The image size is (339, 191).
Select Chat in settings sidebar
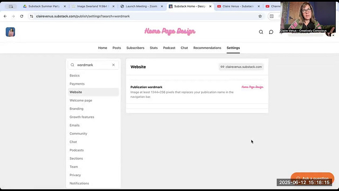(x=94, y=142)
